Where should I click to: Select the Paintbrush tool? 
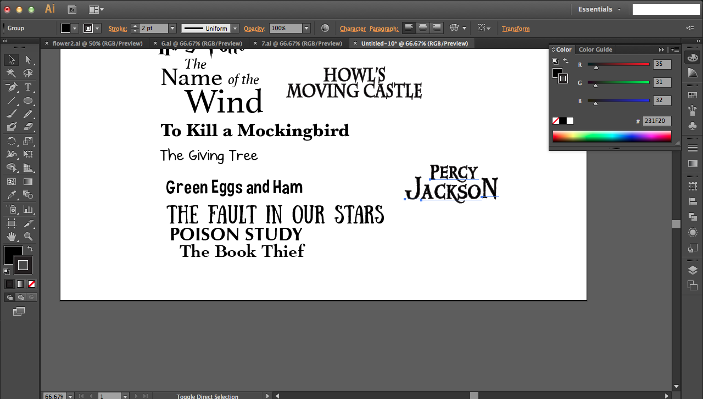pyautogui.click(x=12, y=114)
